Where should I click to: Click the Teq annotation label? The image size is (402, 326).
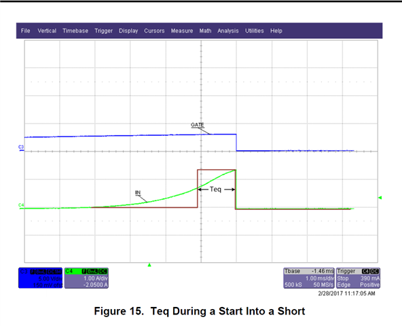pos(215,189)
